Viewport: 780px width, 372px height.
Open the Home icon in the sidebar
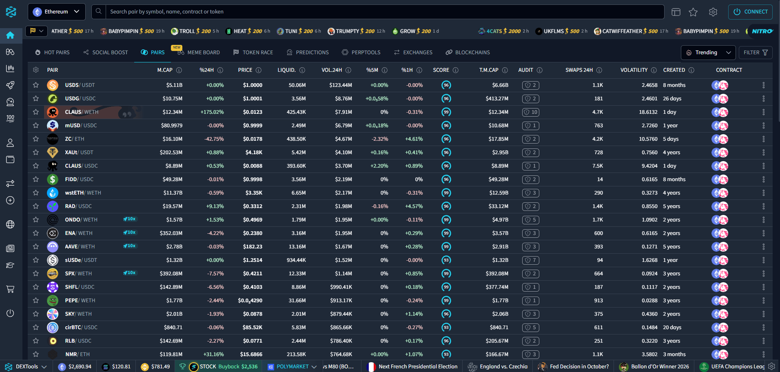click(x=10, y=35)
